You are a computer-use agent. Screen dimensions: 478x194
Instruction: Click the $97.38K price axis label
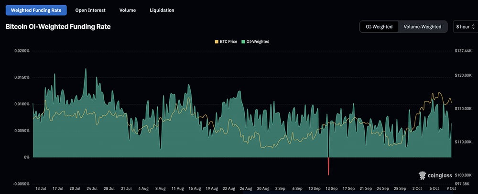click(x=462, y=184)
